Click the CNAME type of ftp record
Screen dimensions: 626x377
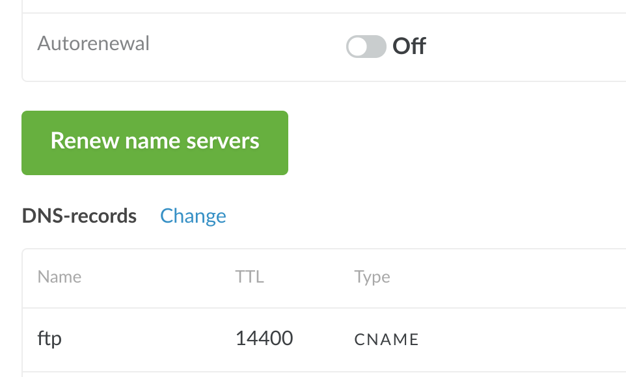387,339
